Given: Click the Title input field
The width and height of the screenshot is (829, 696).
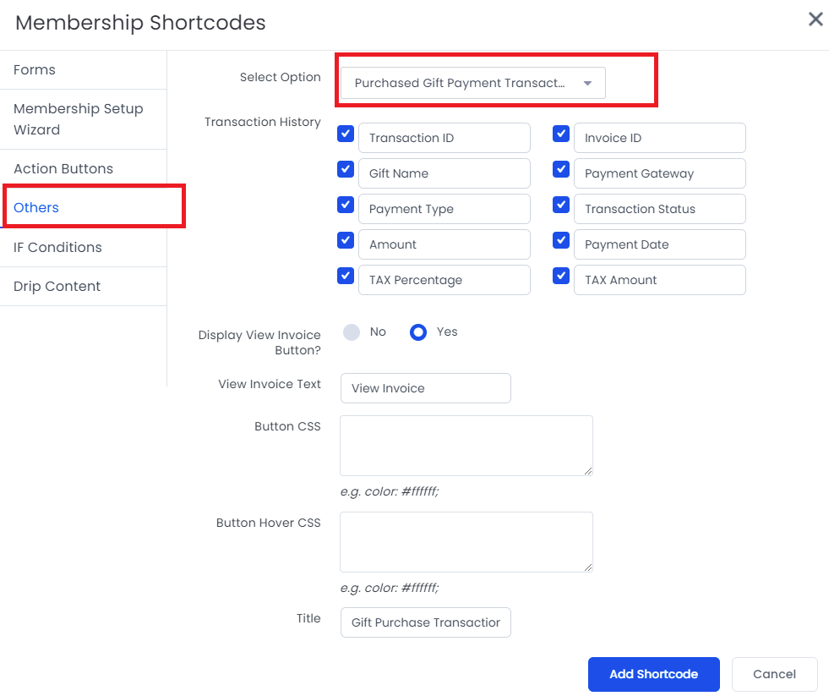Looking at the screenshot, I should click(426, 622).
